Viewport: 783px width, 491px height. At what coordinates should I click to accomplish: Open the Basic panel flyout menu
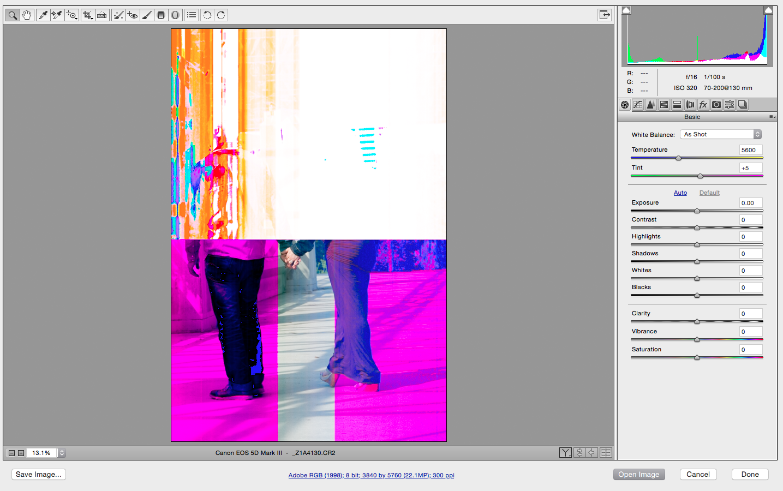pyautogui.click(x=772, y=116)
